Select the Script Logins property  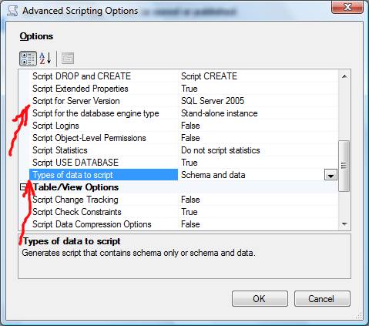[x=55, y=126]
